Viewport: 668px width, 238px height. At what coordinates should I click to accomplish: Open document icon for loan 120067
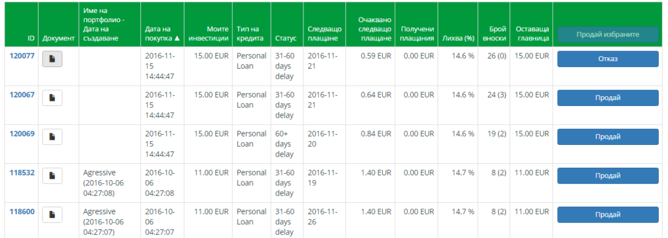pos(52,98)
